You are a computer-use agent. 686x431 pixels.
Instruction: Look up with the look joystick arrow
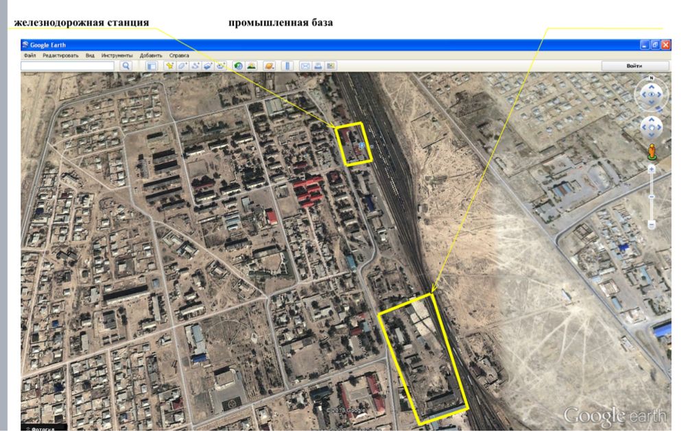click(x=652, y=87)
